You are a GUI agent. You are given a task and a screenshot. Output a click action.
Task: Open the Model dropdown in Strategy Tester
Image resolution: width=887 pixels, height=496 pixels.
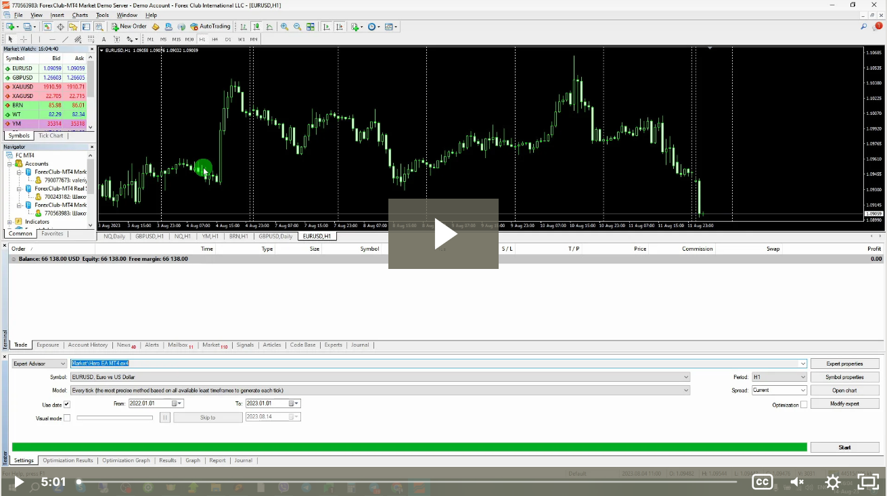685,390
